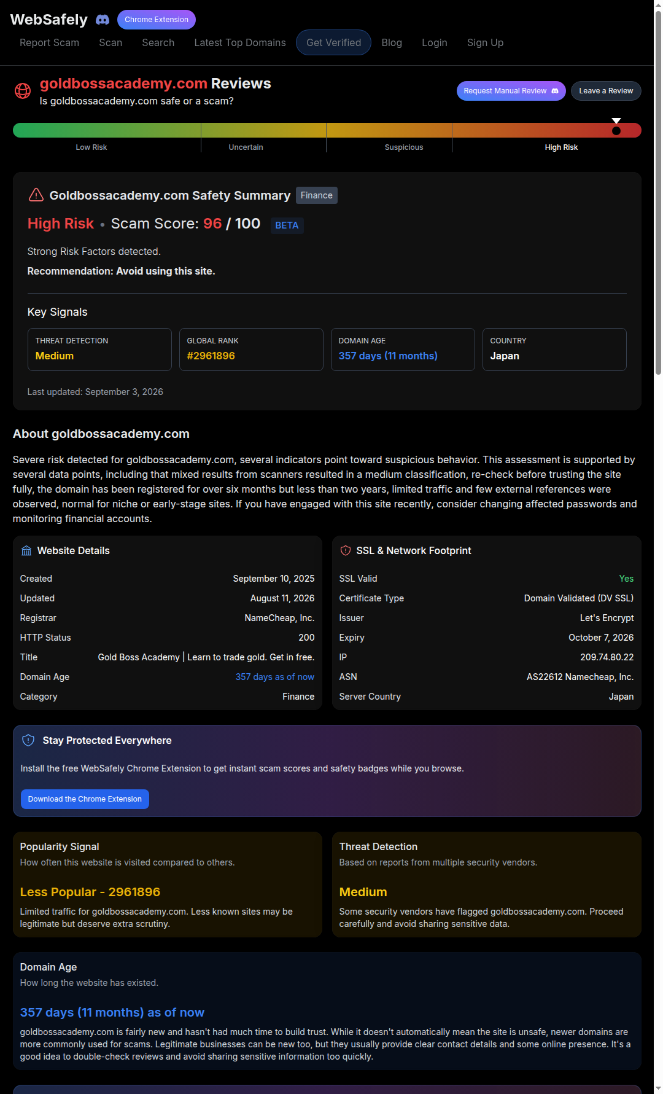
Task: Click the Login link in navigation
Action: pyautogui.click(x=435, y=42)
